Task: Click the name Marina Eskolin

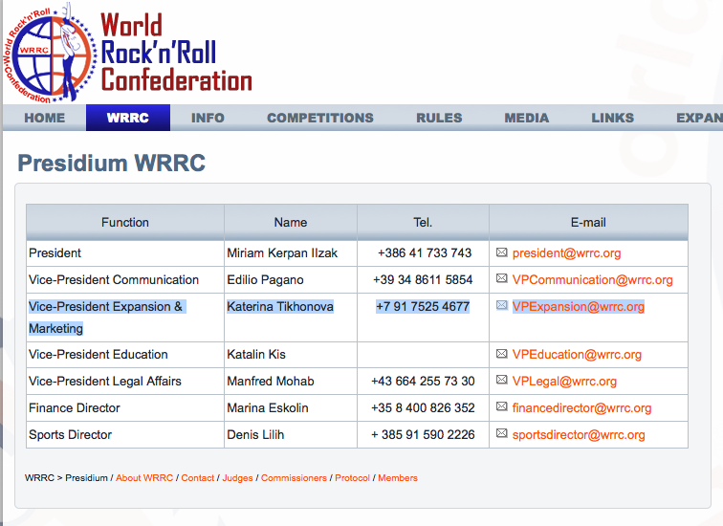Action: pos(268,408)
